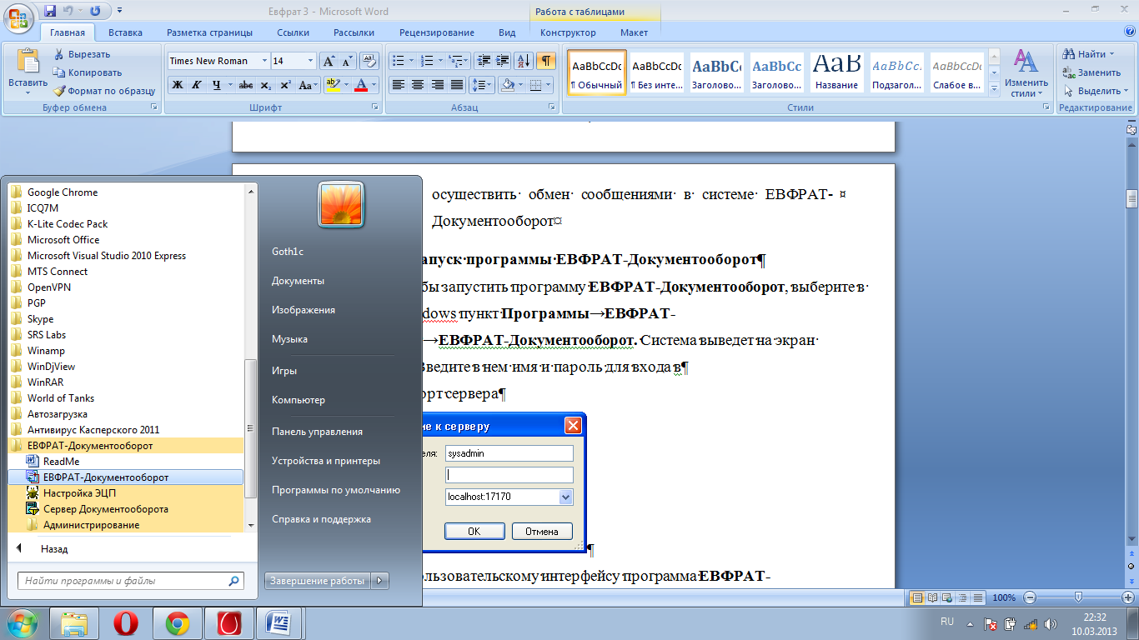The width and height of the screenshot is (1139, 640).
Task: Open Change Styles (Изменить стили)
Action: [1026, 73]
